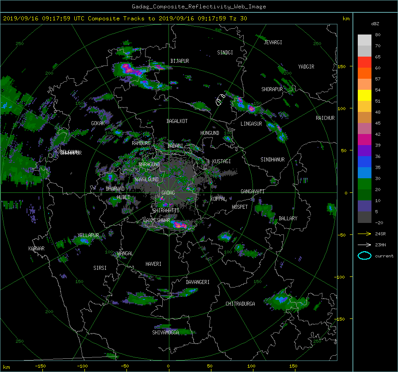Click the BADAMI city label
Viewport: 398px width, 372px height.
point(175,146)
